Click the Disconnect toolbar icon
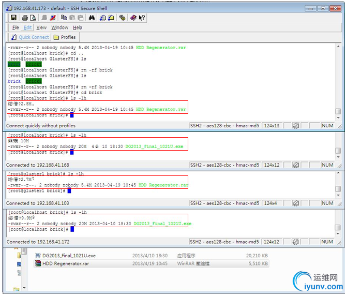Image resolution: width=346 pixels, height=295 pixels. click(x=53, y=18)
